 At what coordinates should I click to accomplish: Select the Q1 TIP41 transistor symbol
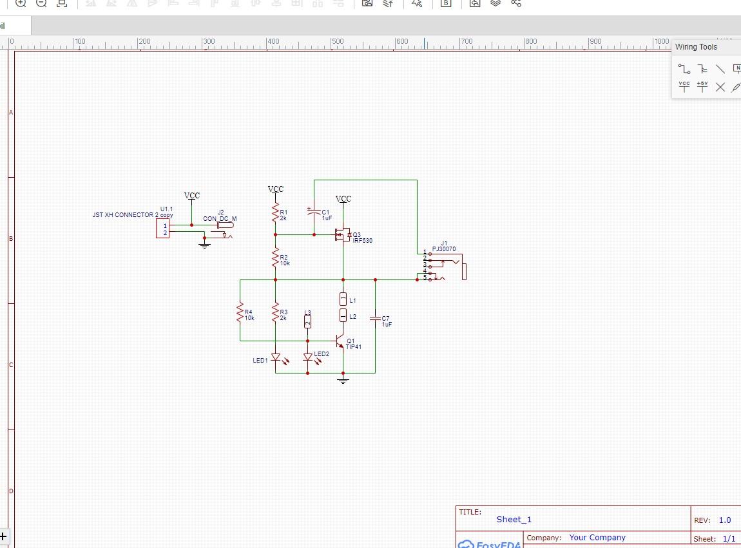340,341
